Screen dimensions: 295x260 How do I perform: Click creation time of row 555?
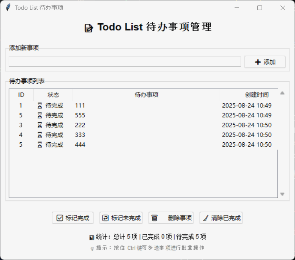tap(247, 115)
